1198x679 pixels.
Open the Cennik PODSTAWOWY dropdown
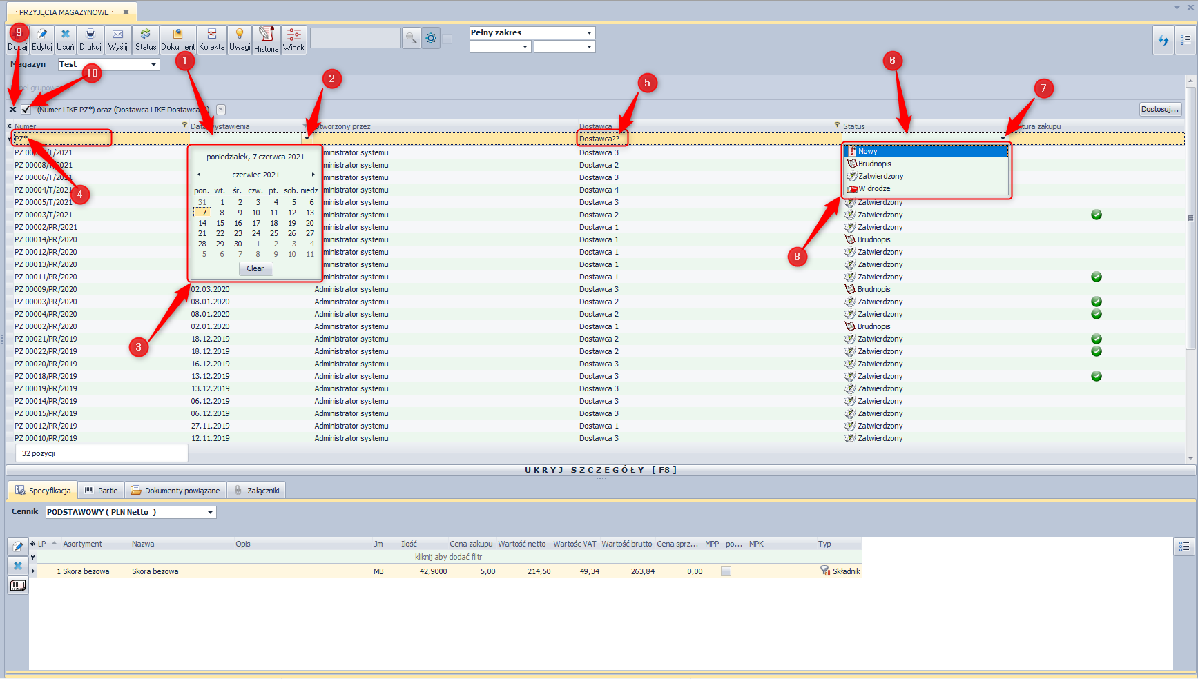click(x=210, y=513)
